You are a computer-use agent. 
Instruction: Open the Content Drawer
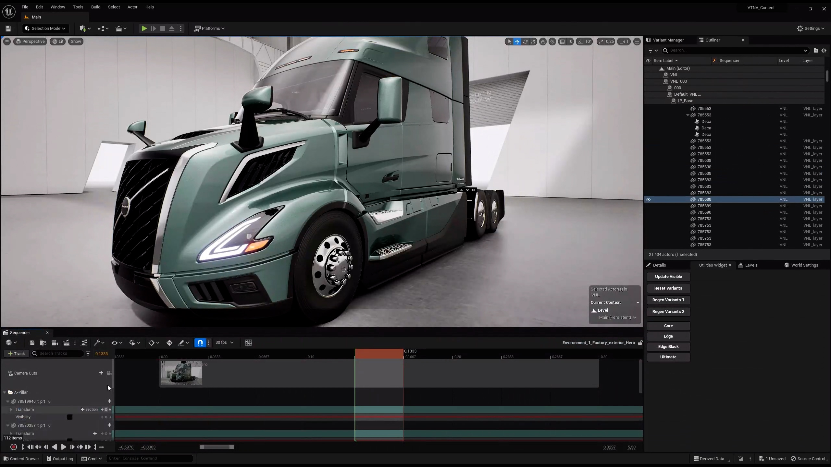[x=21, y=459]
